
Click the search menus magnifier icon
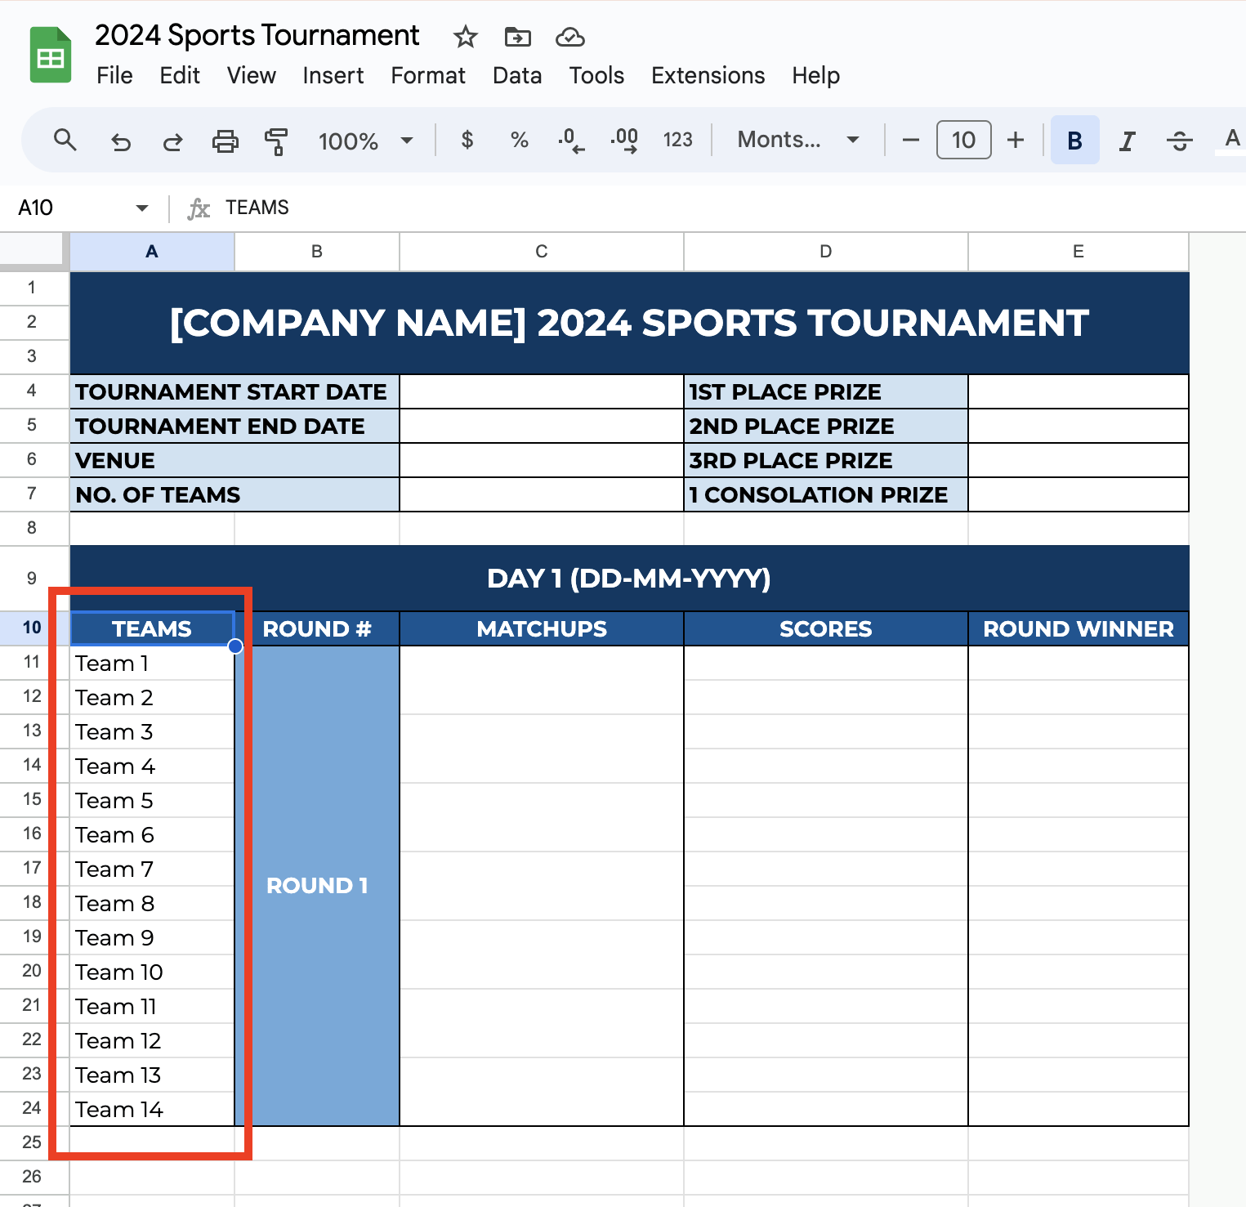pyautogui.click(x=65, y=141)
